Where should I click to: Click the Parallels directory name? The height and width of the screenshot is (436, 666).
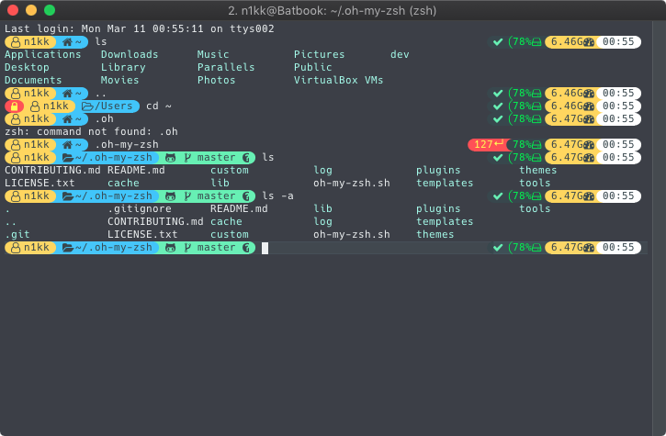(x=226, y=68)
